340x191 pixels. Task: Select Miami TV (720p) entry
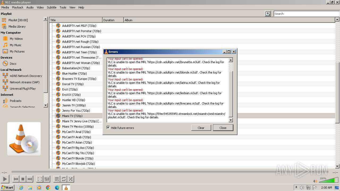tap(72, 116)
